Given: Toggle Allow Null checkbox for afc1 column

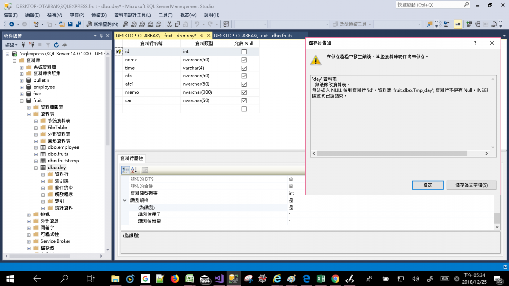Looking at the screenshot, I should (x=244, y=84).
